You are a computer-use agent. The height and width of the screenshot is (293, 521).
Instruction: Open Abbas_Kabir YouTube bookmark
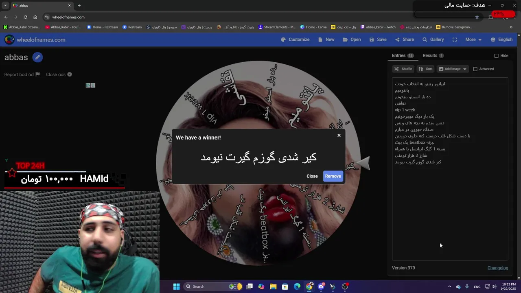[x=63, y=27]
